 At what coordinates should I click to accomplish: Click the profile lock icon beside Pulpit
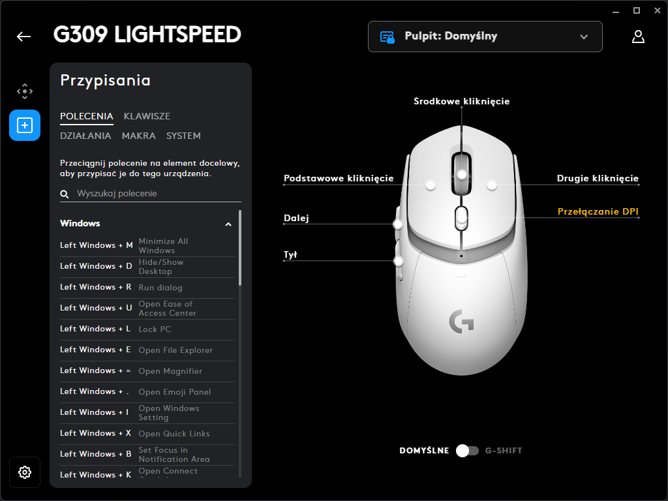click(387, 37)
